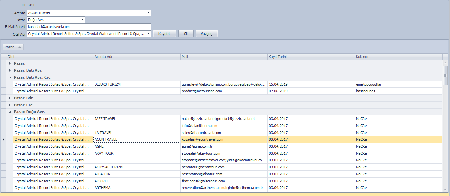The width and height of the screenshot is (450, 196).
Task: Click the Otel Adı combo text listing Crystal hotels
Action: [87, 34]
